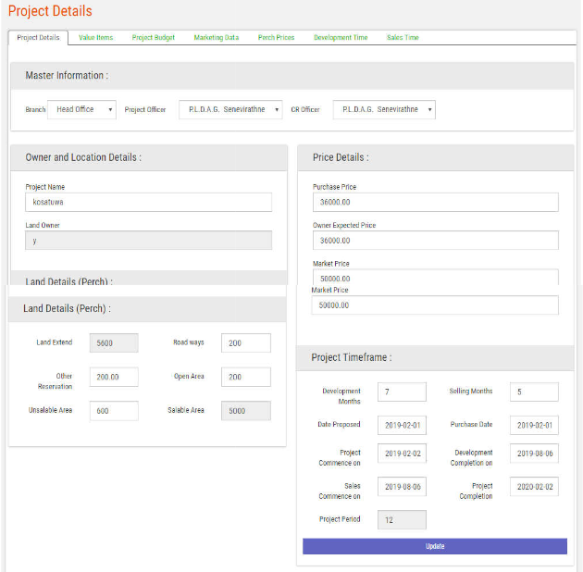Screen dimensions: 583x572
Task: Open the Purchase Date field
Action: [534, 426]
